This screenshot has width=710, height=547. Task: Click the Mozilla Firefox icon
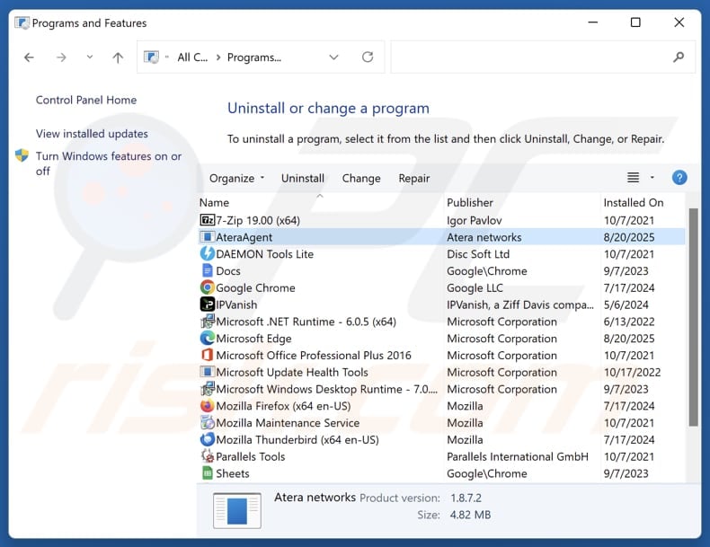click(207, 405)
